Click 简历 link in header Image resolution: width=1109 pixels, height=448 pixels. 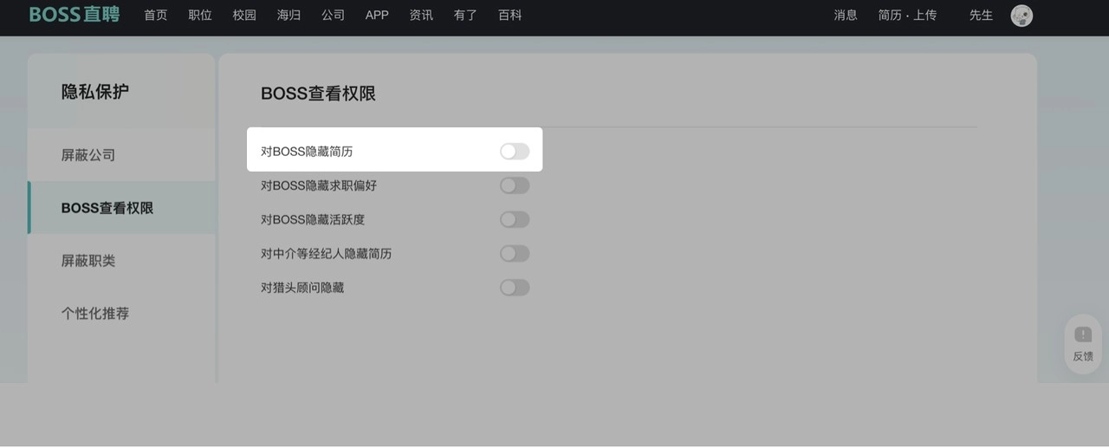click(x=890, y=16)
